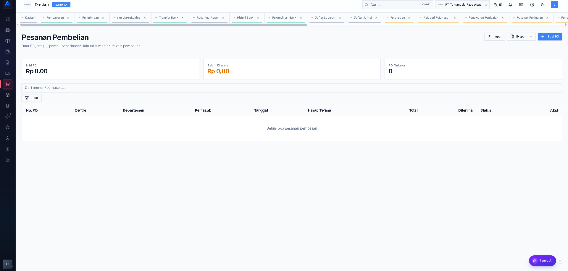568x271 pixels.
Task: Expand the PT Tamanesia Raya Abadi company selector
Action: (462, 5)
